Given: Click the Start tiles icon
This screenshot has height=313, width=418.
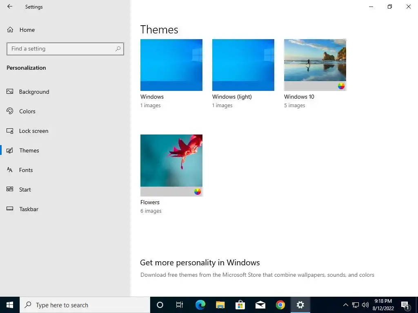Looking at the screenshot, I should click(10, 189).
